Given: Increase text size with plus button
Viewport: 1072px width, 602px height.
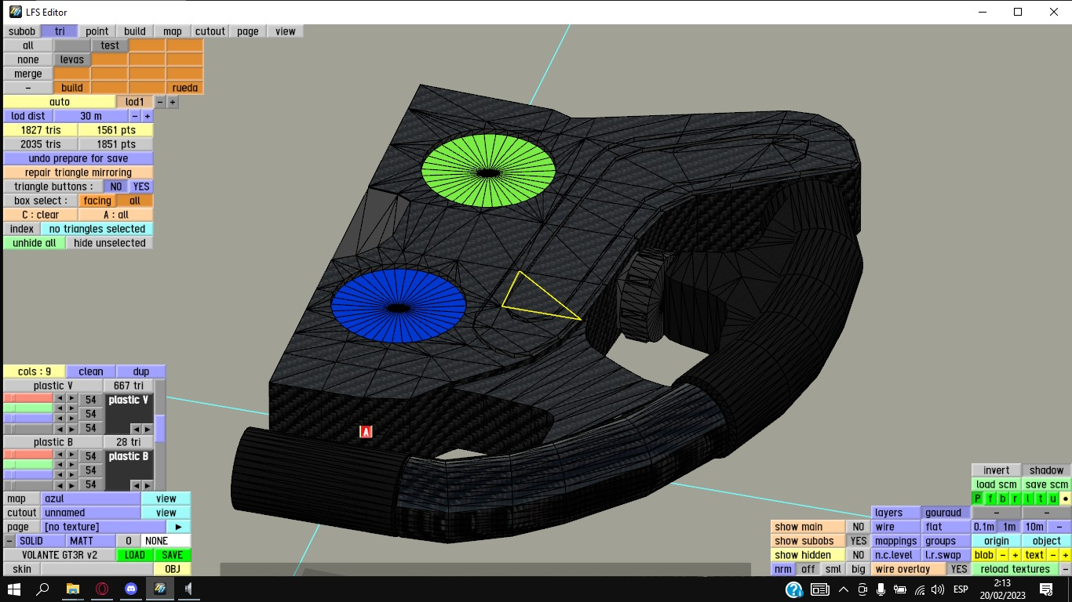Looking at the screenshot, I should [x=1066, y=555].
